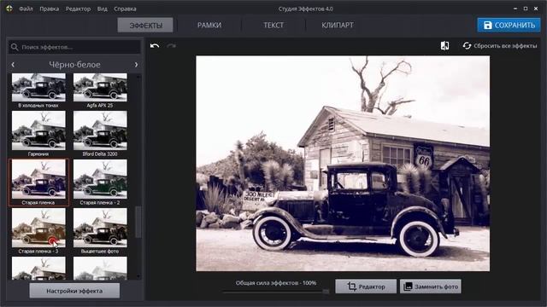Viewport: 547px width, 307px height.
Task: Open the Вид menu
Action: (103, 9)
